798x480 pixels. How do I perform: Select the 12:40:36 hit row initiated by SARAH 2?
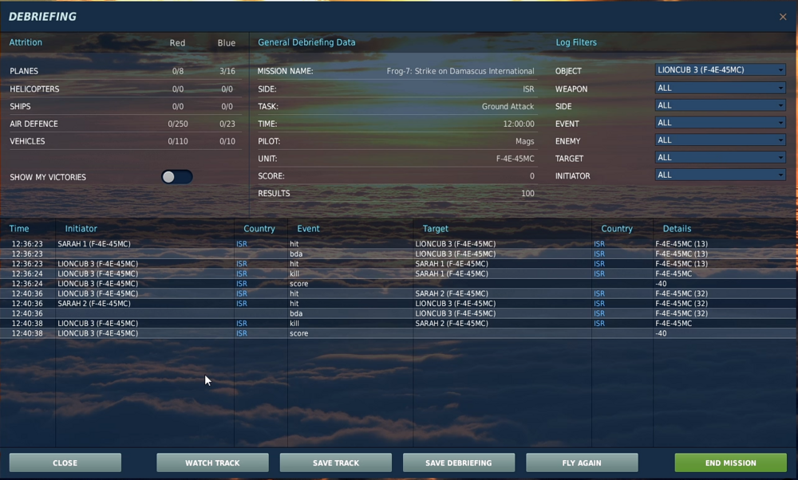398,304
